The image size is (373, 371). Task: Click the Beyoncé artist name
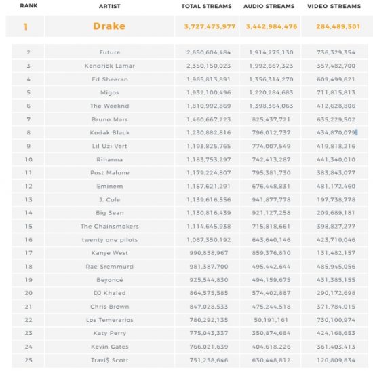[x=110, y=280]
